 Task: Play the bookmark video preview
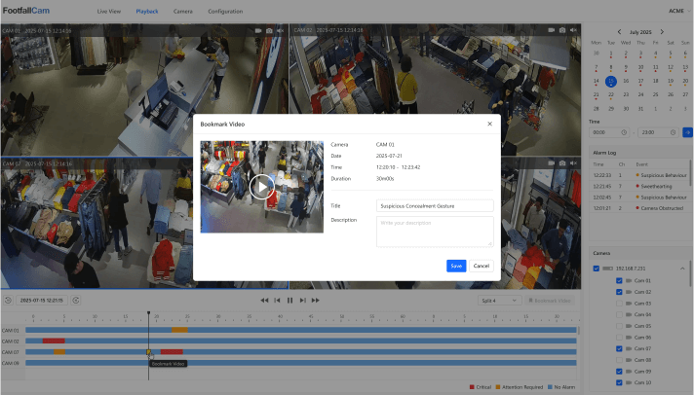pos(262,187)
